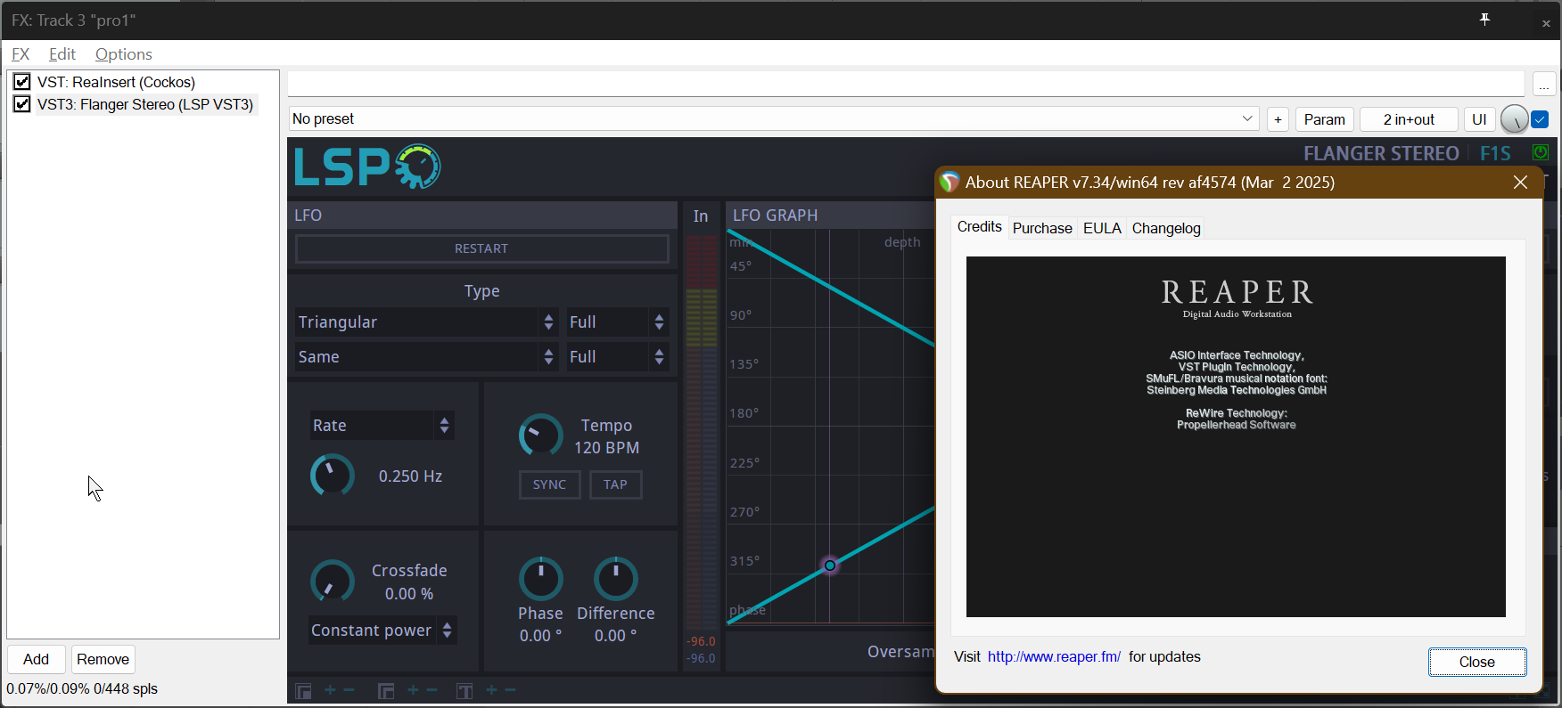The height and width of the screenshot is (708, 1562).
Task: Click the REAPER credits splash image
Action: pos(1236,436)
